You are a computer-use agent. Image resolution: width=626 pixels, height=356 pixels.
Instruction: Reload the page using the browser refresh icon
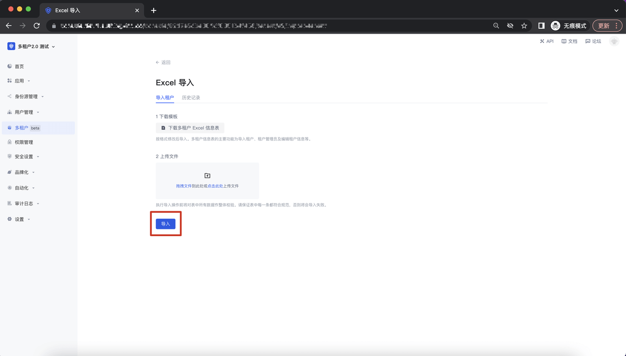[37, 25]
